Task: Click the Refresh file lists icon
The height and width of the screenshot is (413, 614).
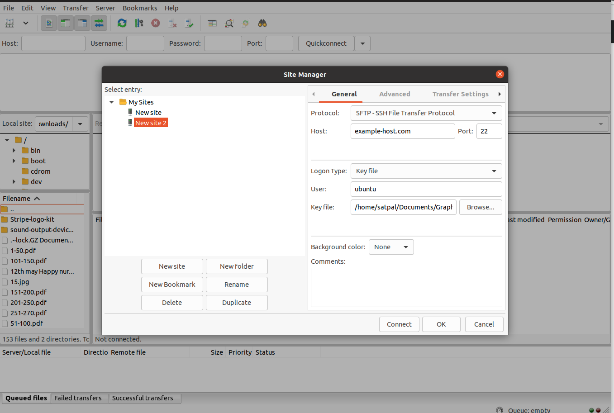Action: pos(122,23)
